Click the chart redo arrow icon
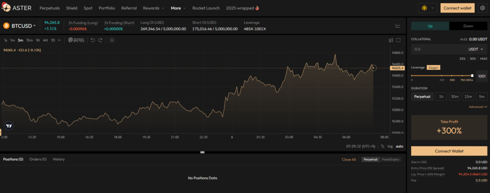The image size is (490, 193). 100,40
